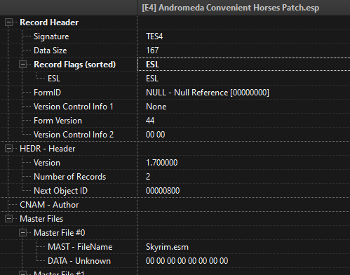Click the 44 form version value

(150, 121)
